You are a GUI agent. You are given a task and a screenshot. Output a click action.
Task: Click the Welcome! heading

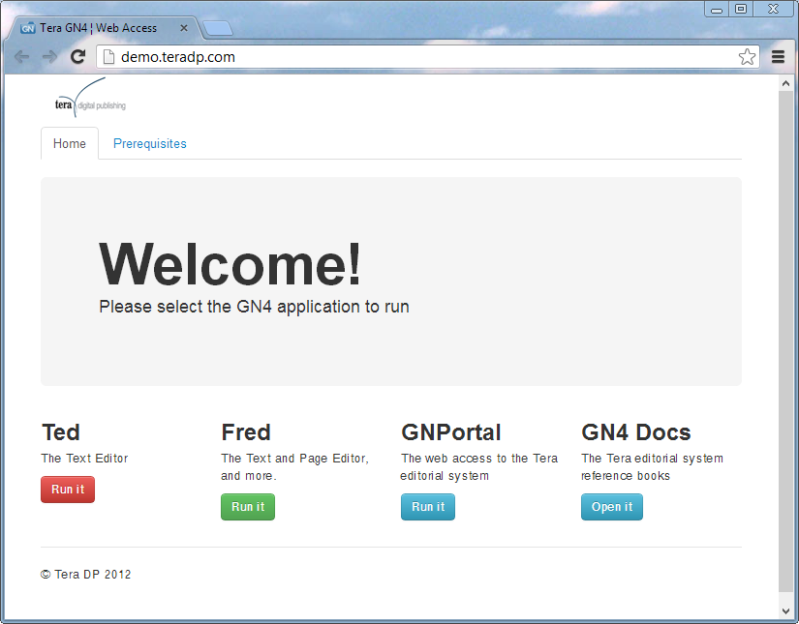(x=230, y=264)
